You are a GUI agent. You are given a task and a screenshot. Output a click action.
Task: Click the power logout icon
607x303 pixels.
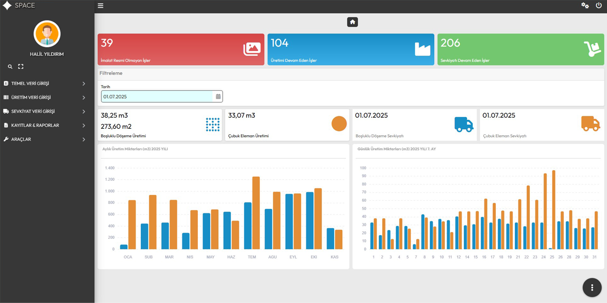[x=598, y=6]
